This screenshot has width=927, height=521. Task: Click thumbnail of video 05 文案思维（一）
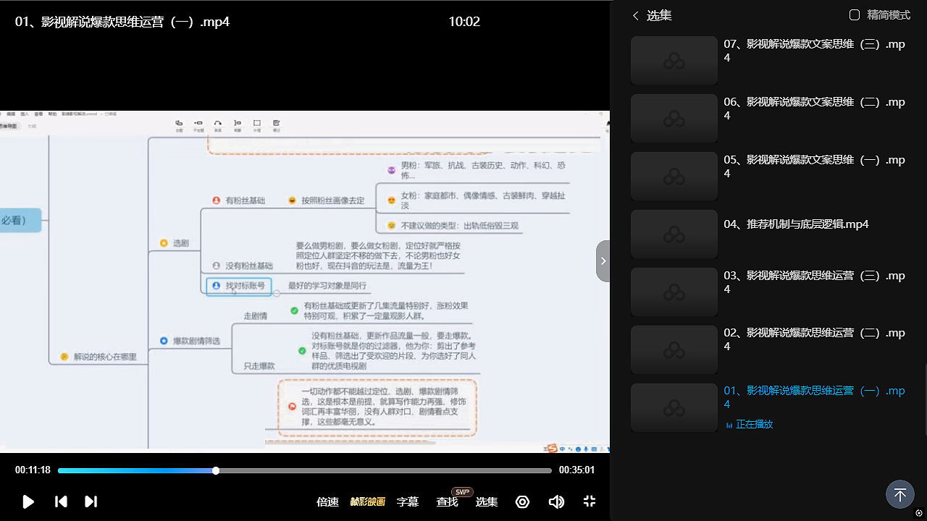pyautogui.click(x=674, y=177)
